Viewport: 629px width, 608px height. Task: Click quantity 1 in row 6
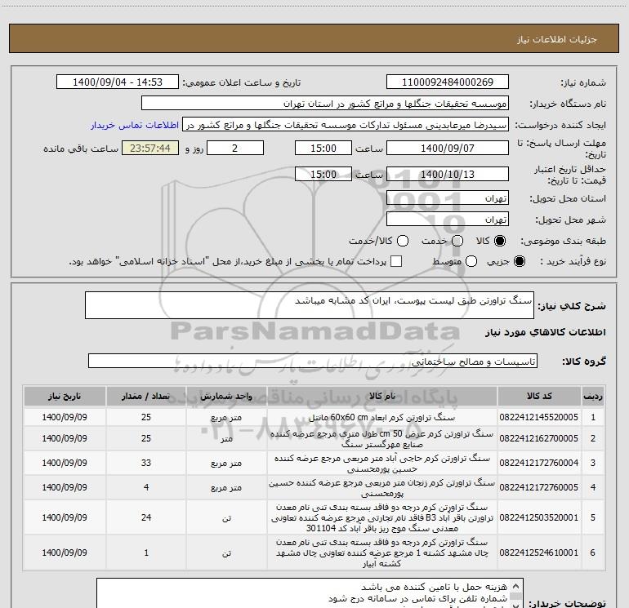pos(146,553)
